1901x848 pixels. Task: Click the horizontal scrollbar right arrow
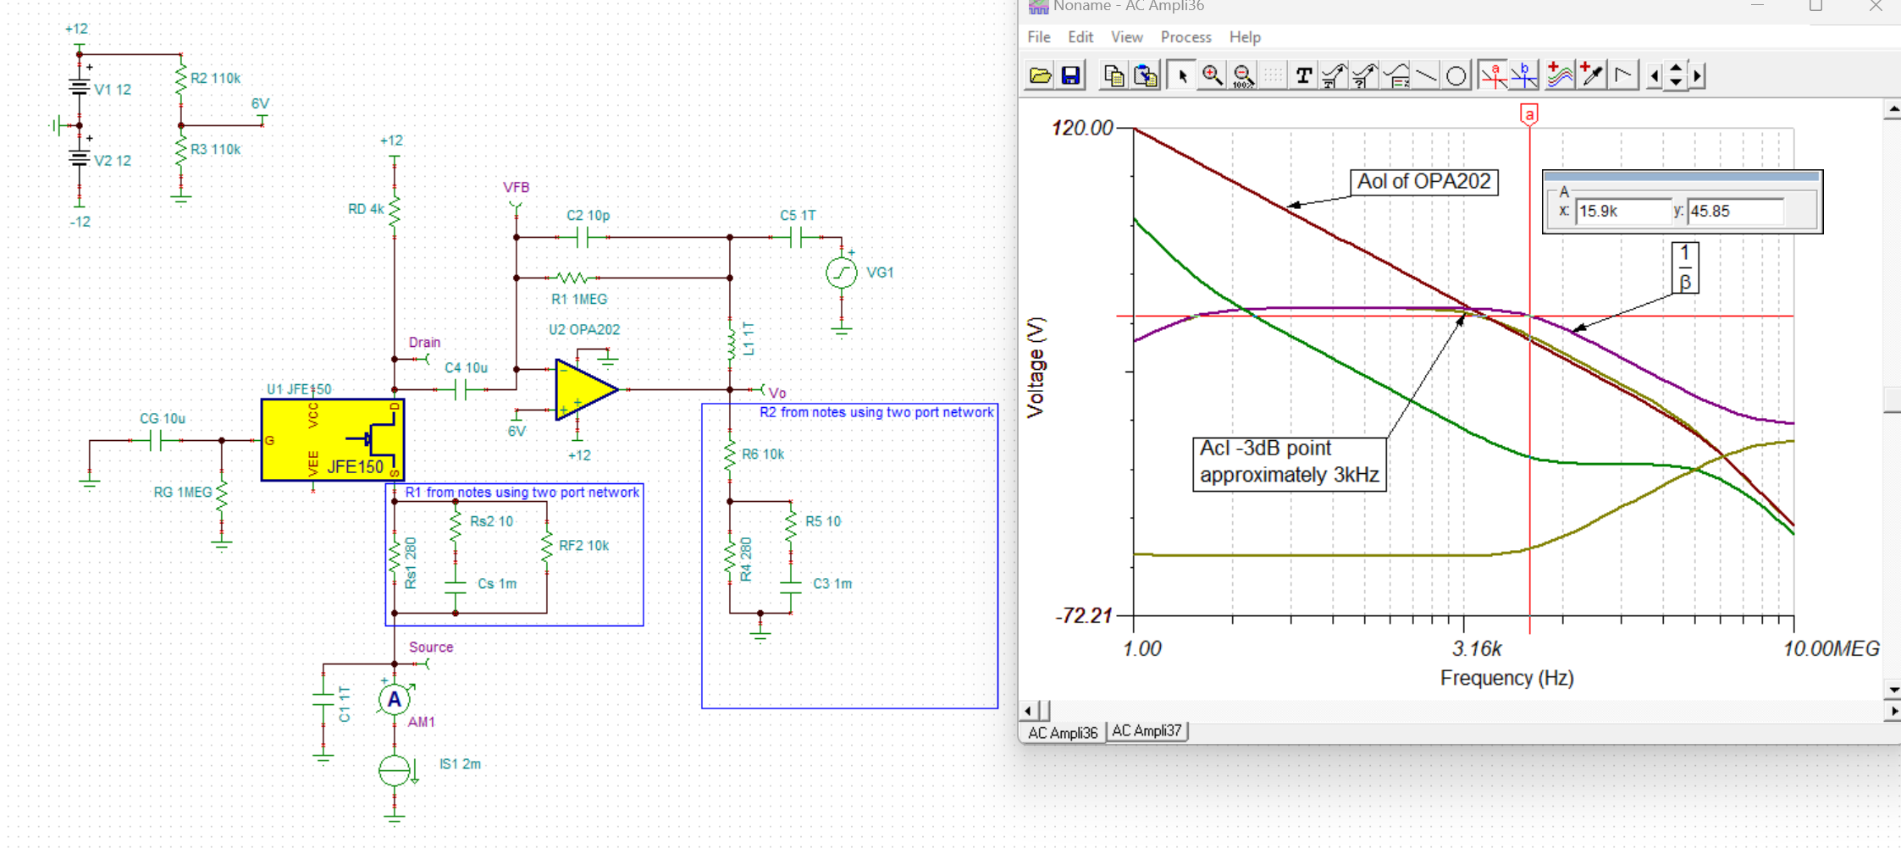tap(1893, 712)
